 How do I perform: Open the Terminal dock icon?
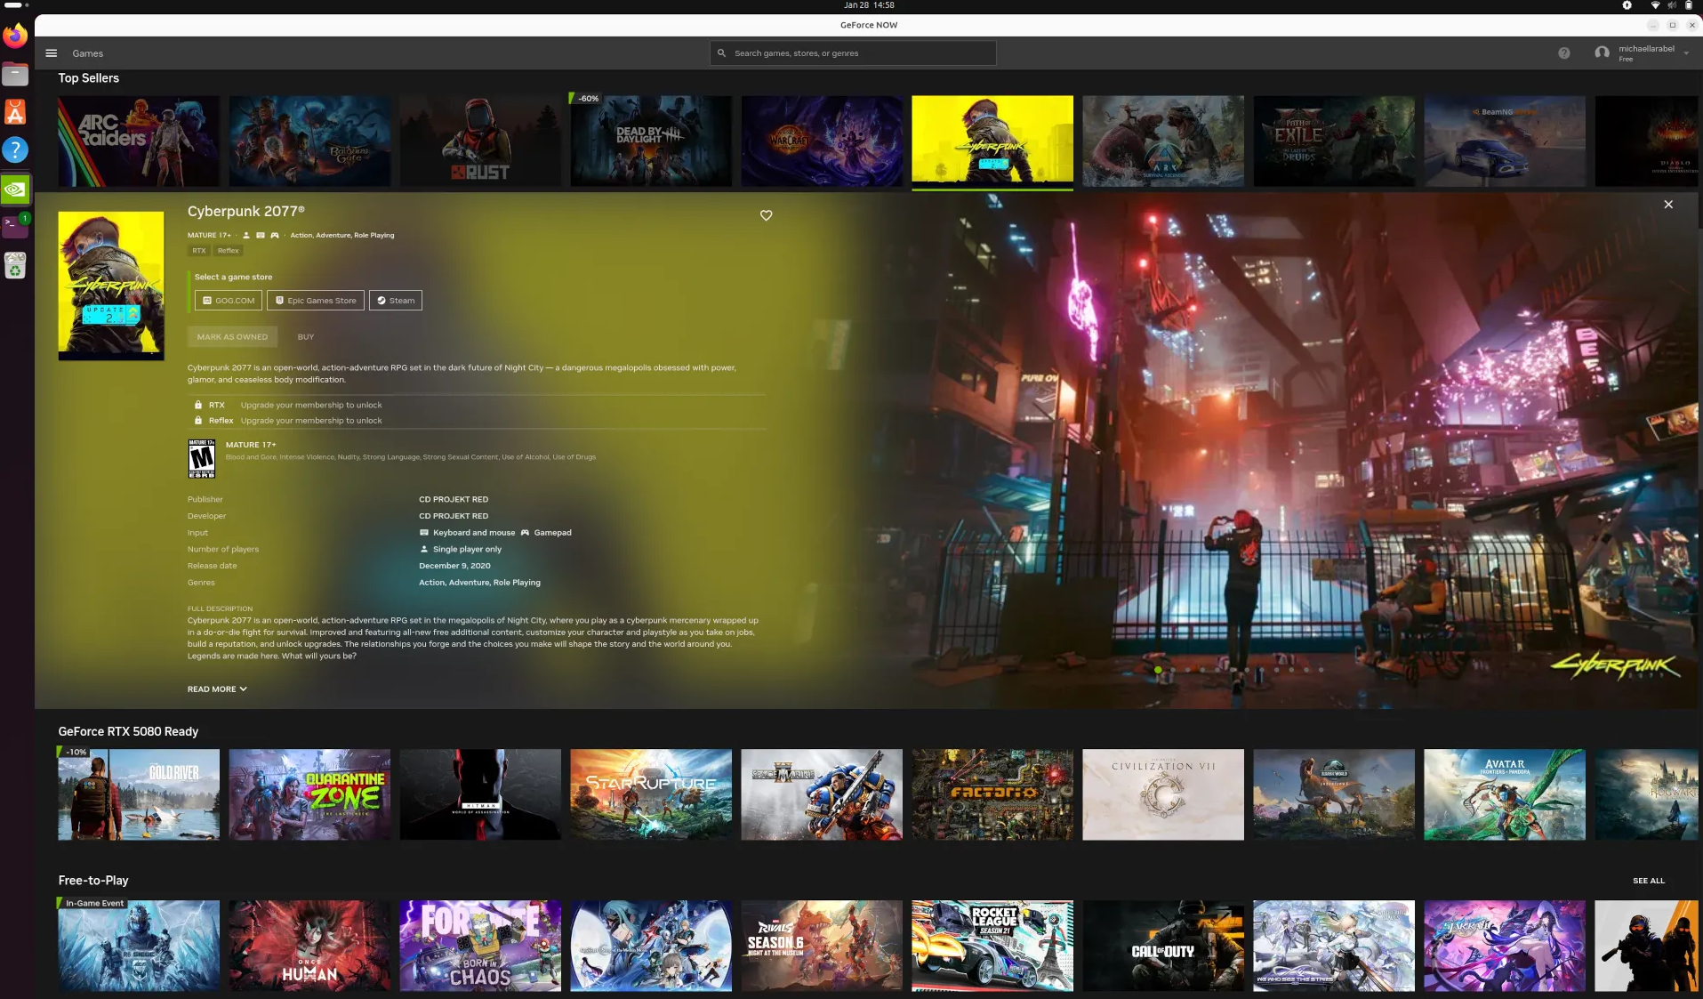(15, 226)
